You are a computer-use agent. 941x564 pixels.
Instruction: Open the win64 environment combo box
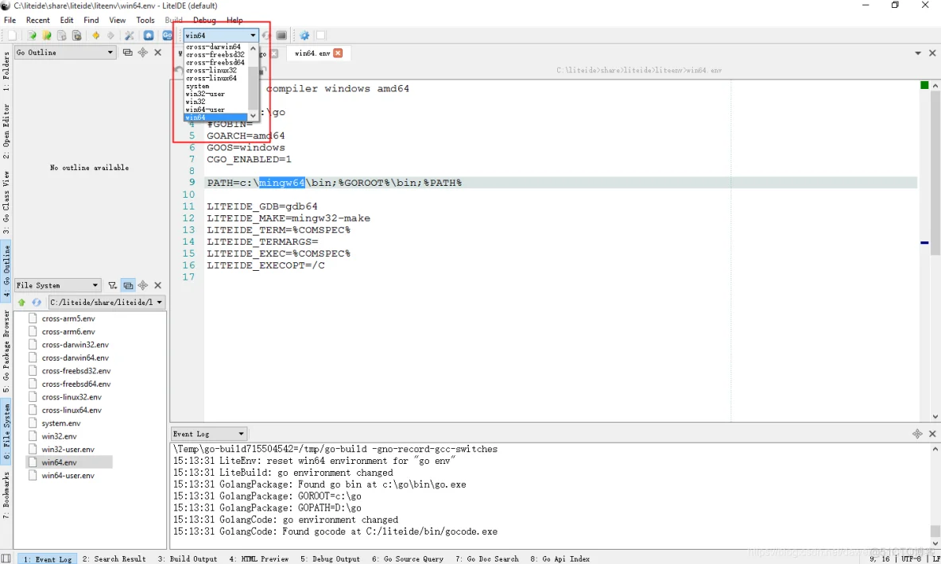click(221, 36)
